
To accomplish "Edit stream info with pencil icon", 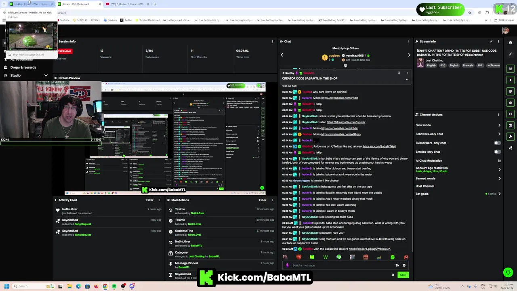I will (491, 41).
